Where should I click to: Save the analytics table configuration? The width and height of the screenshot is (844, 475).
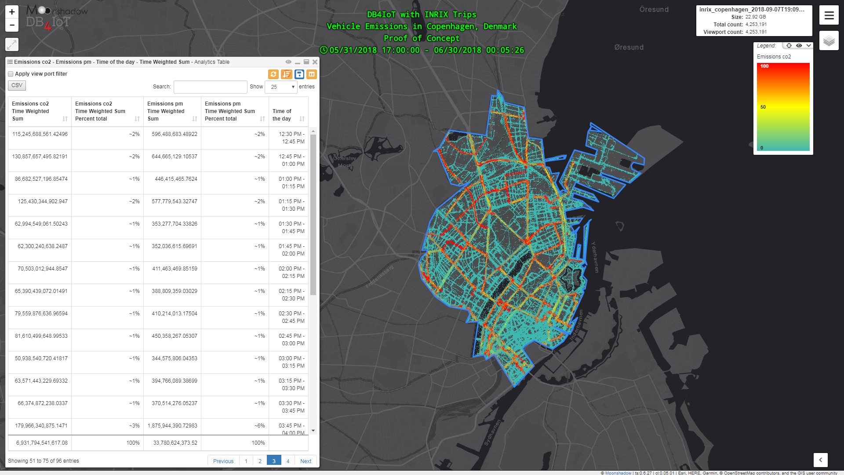(x=299, y=74)
